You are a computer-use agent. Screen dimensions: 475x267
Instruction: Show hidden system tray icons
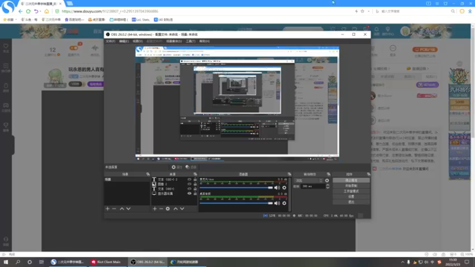[403, 262]
